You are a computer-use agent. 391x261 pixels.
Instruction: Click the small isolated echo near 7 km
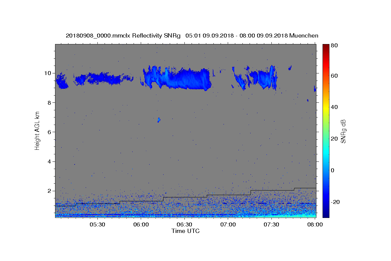click(159, 120)
